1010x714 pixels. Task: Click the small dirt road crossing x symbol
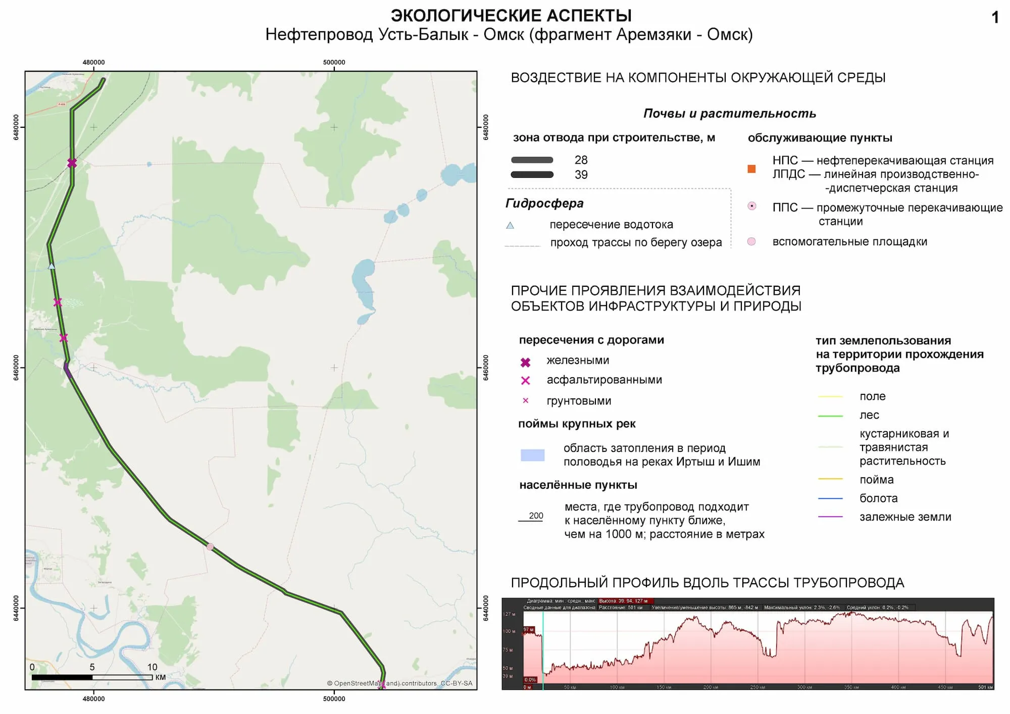coord(525,400)
